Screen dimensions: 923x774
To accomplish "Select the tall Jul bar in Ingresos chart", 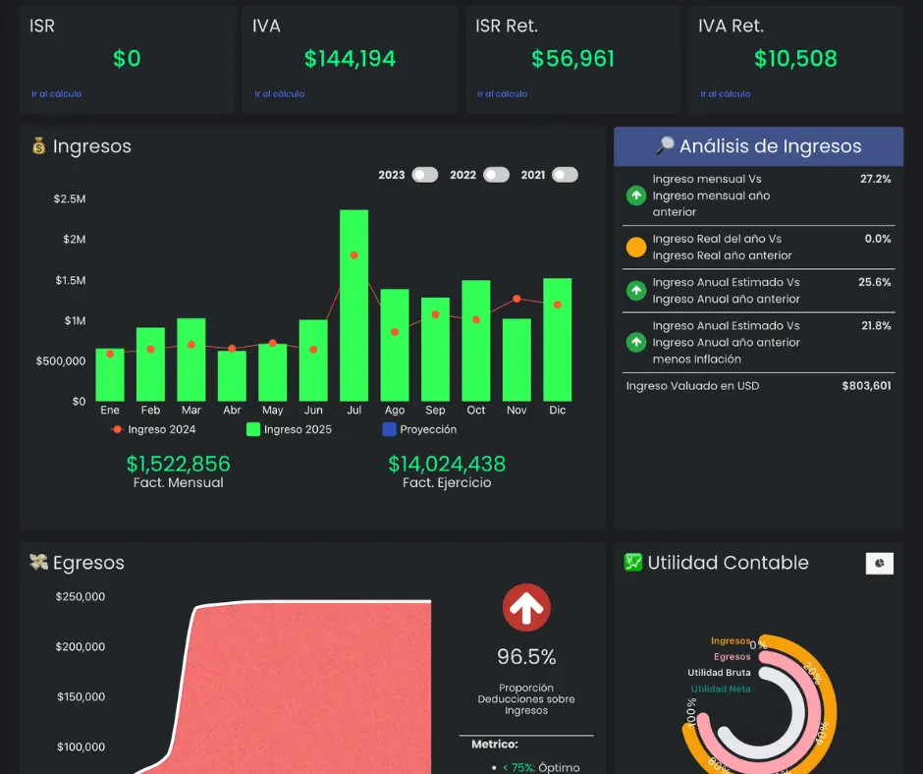I will pos(353,305).
